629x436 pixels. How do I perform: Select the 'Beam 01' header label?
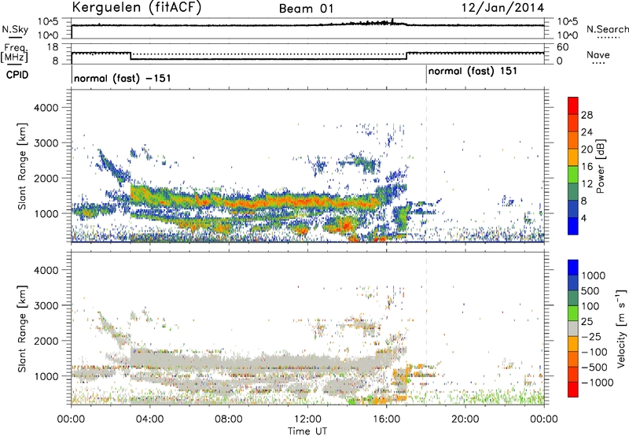point(307,9)
